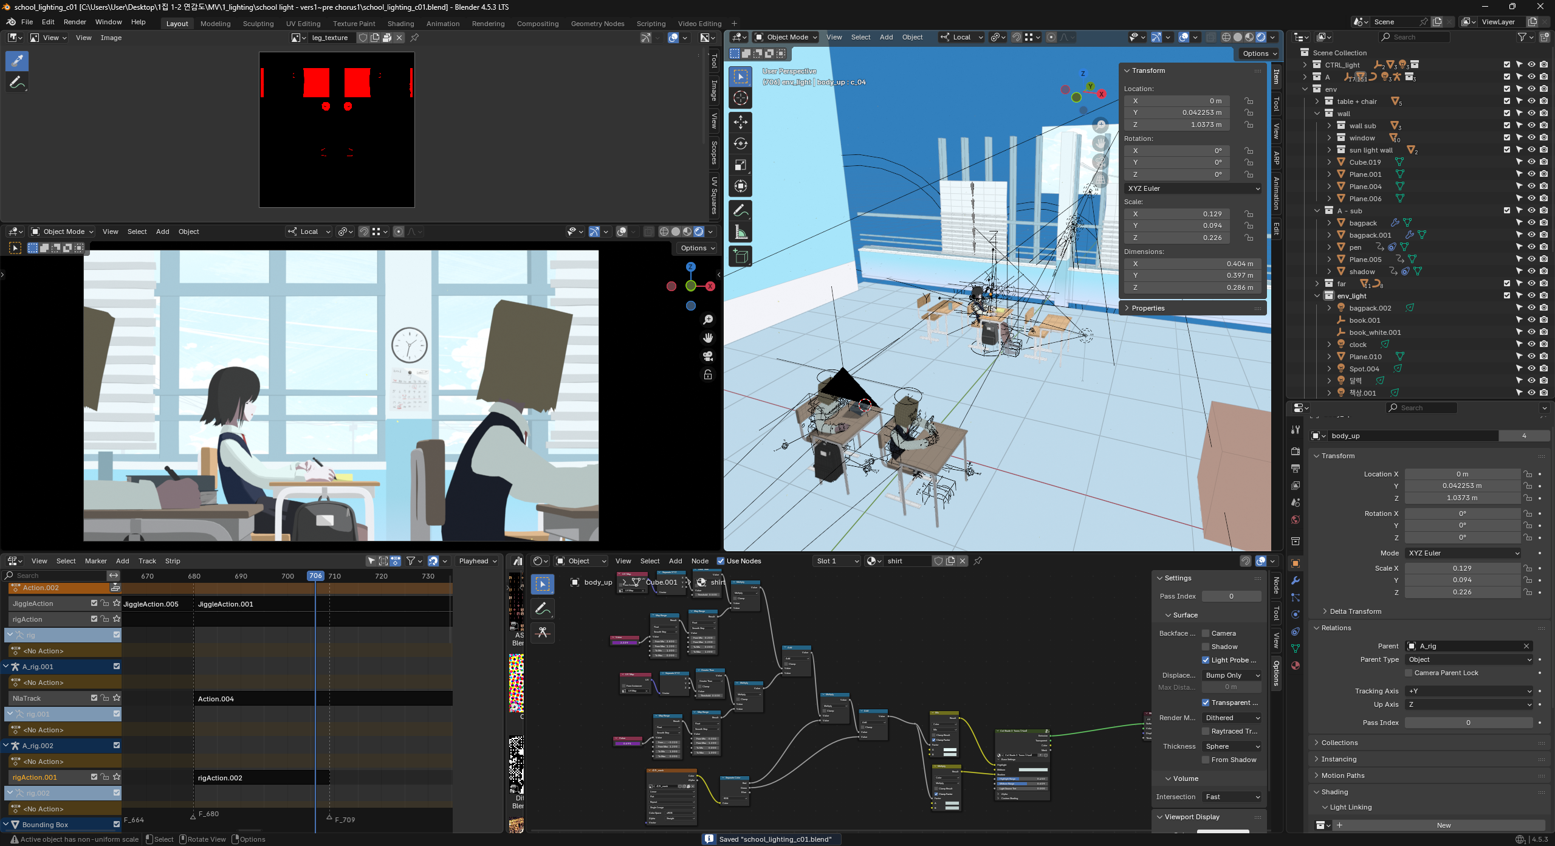
Task: Open the Render menu
Action: 75,22
